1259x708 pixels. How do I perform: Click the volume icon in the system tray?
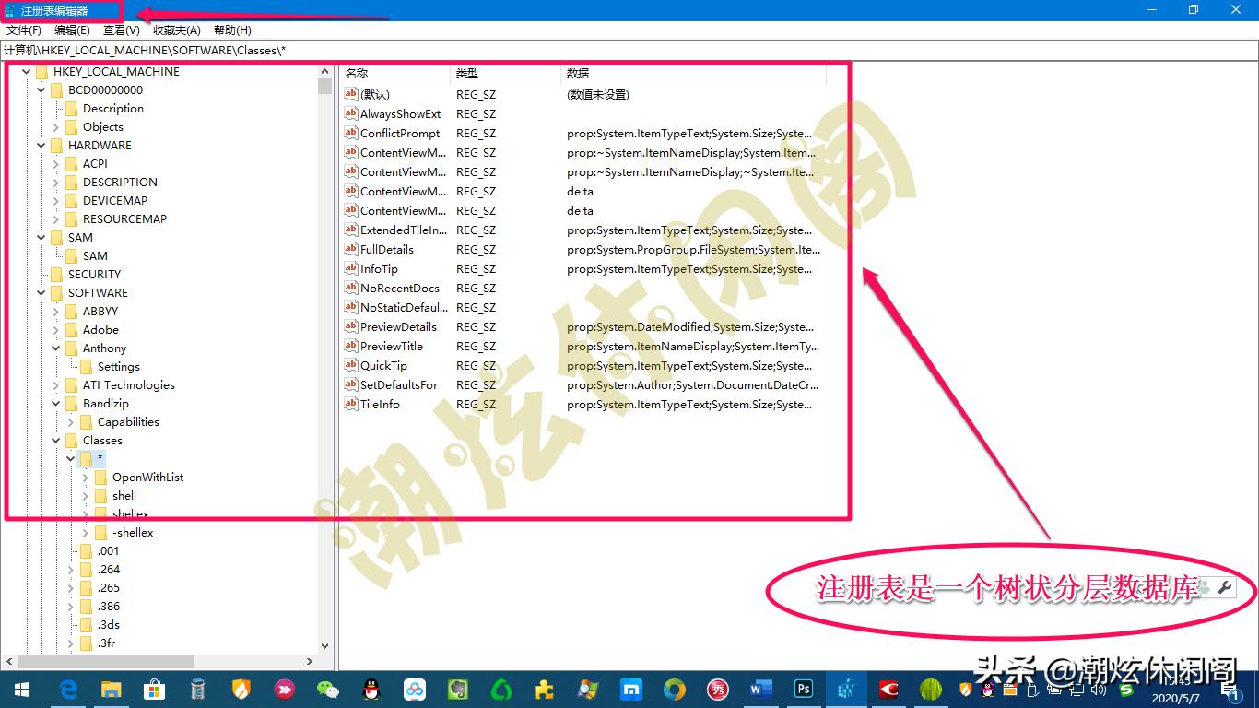1100,689
